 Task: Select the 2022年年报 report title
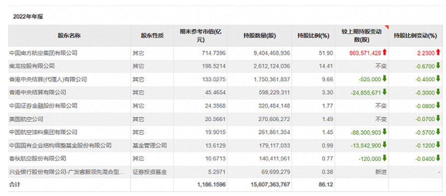(x=28, y=17)
